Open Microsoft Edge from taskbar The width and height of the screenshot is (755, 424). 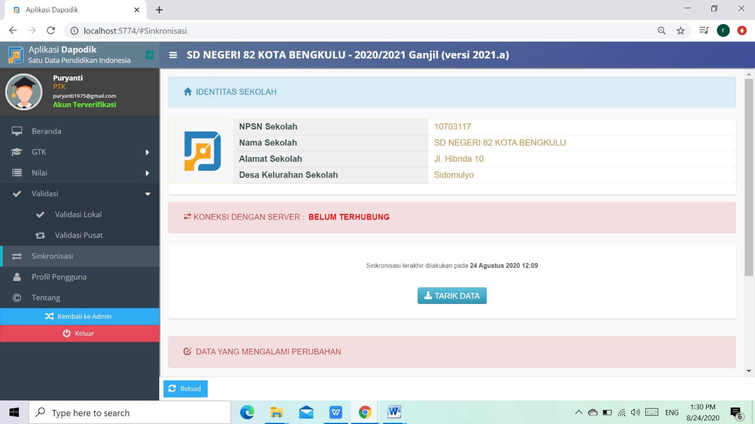click(x=247, y=412)
